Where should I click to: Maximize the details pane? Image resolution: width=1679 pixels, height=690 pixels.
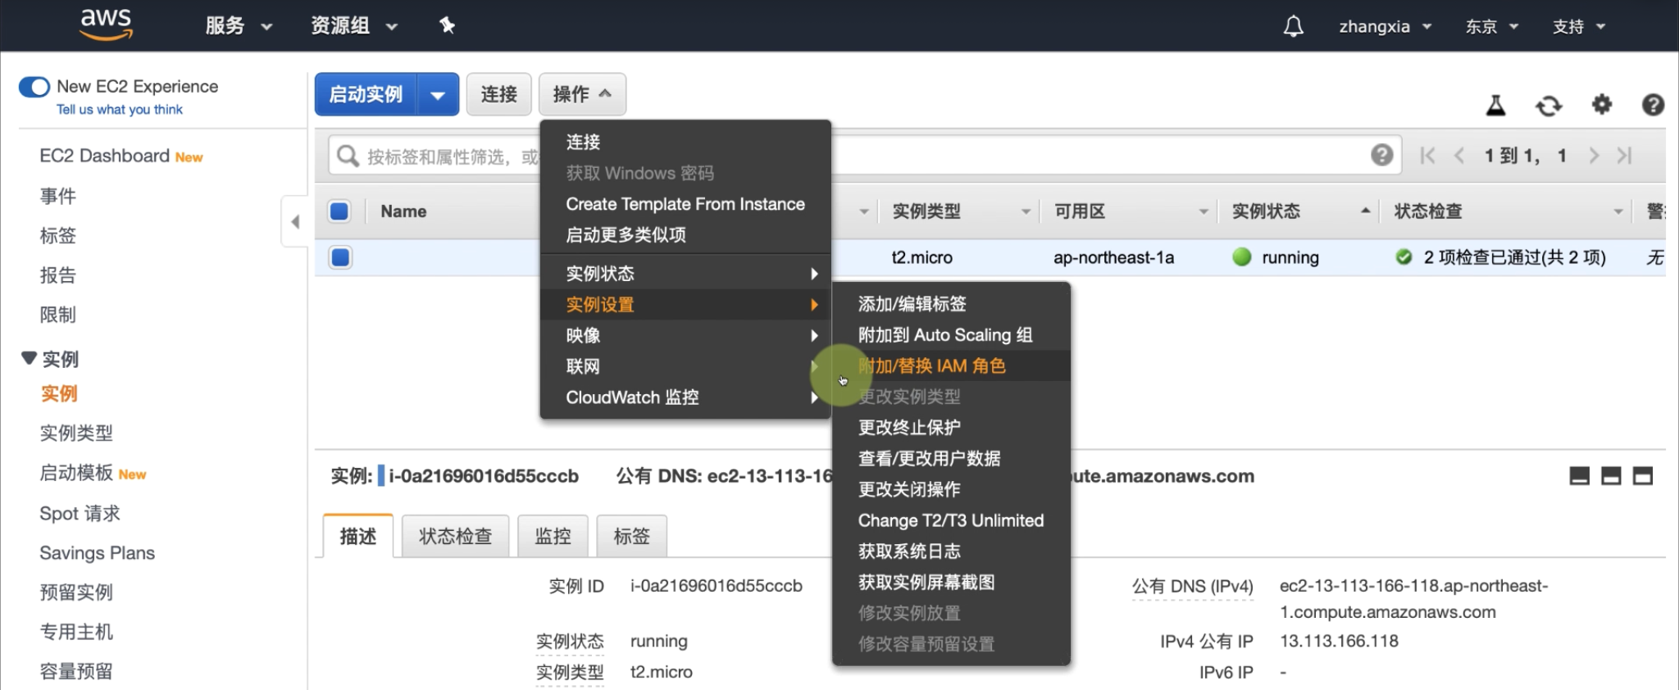click(x=1643, y=476)
